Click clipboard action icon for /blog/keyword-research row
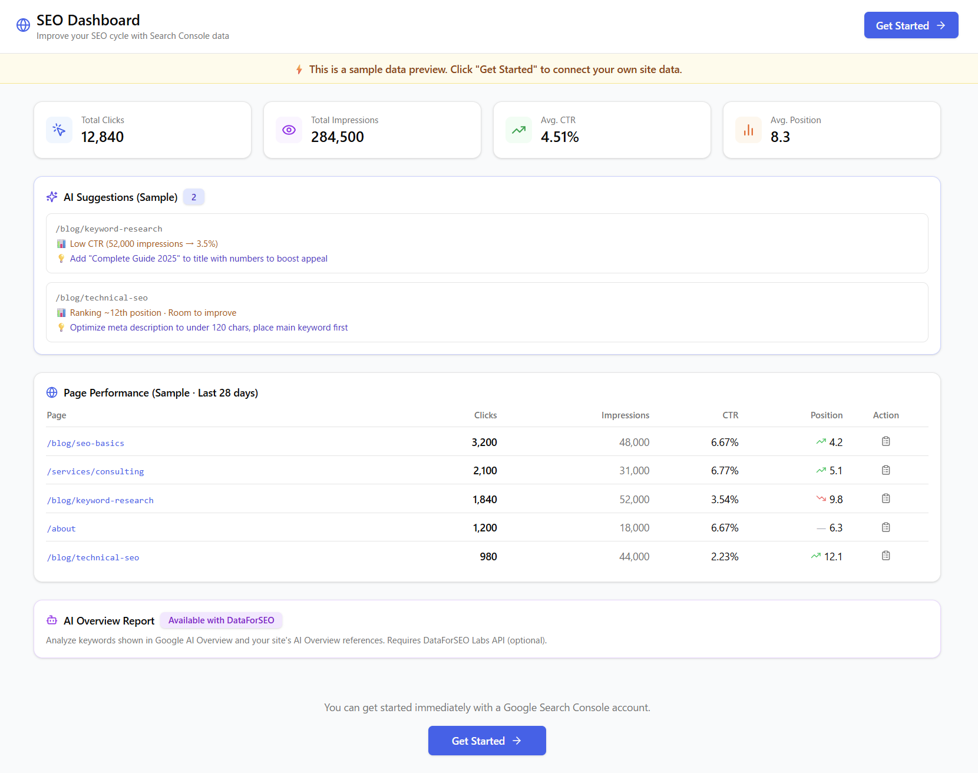The width and height of the screenshot is (978, 773). point(886,498)
